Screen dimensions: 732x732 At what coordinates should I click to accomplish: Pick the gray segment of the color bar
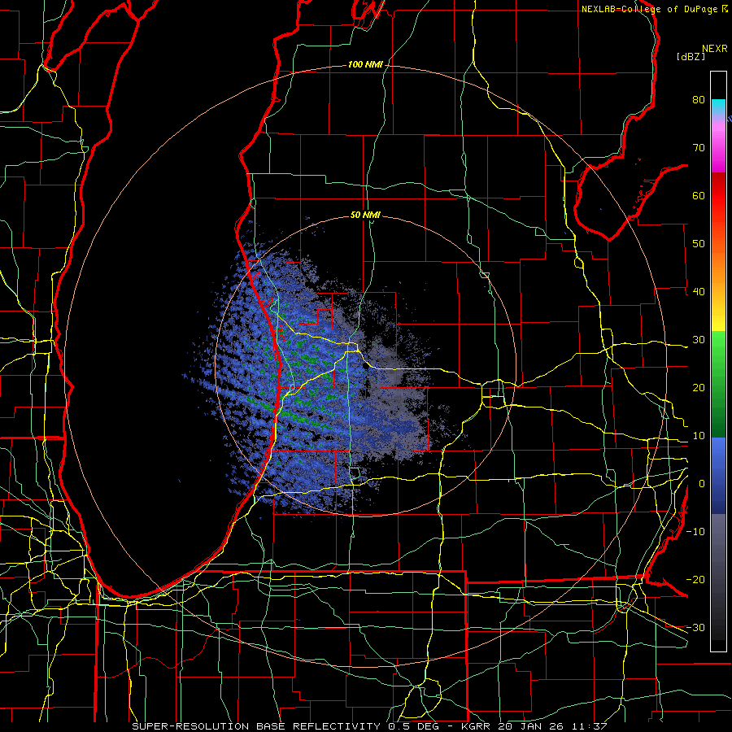click(718, 577)
